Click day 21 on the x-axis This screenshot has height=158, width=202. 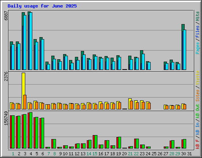(130, 154)
